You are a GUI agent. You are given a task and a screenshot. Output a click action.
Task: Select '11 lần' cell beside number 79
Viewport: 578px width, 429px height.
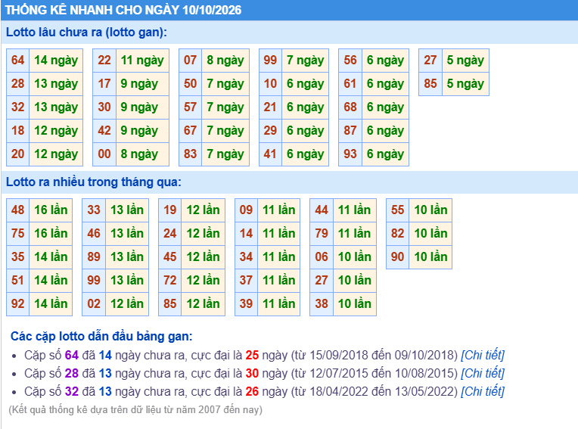(355, 233)
